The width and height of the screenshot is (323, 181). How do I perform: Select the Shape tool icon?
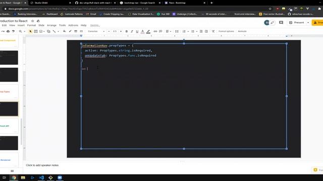(48, 31)
